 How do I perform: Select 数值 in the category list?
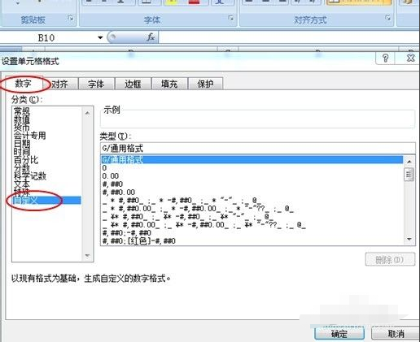coord(46,119)
